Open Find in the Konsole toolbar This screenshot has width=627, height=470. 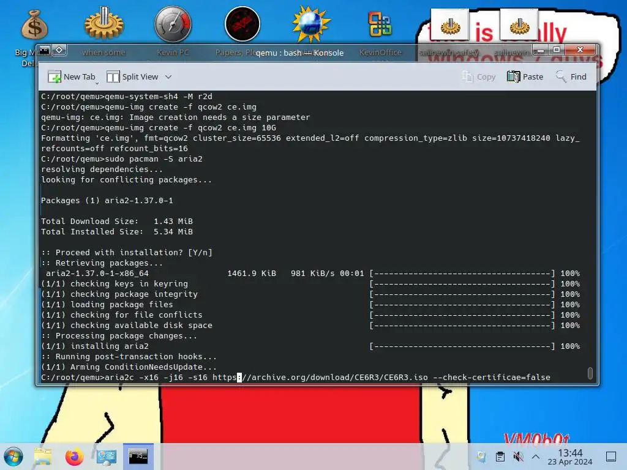coord(571,76)
